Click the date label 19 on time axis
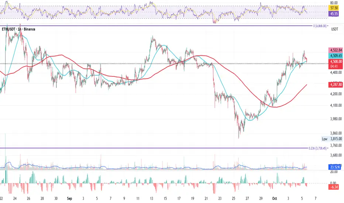 point(192,199)
